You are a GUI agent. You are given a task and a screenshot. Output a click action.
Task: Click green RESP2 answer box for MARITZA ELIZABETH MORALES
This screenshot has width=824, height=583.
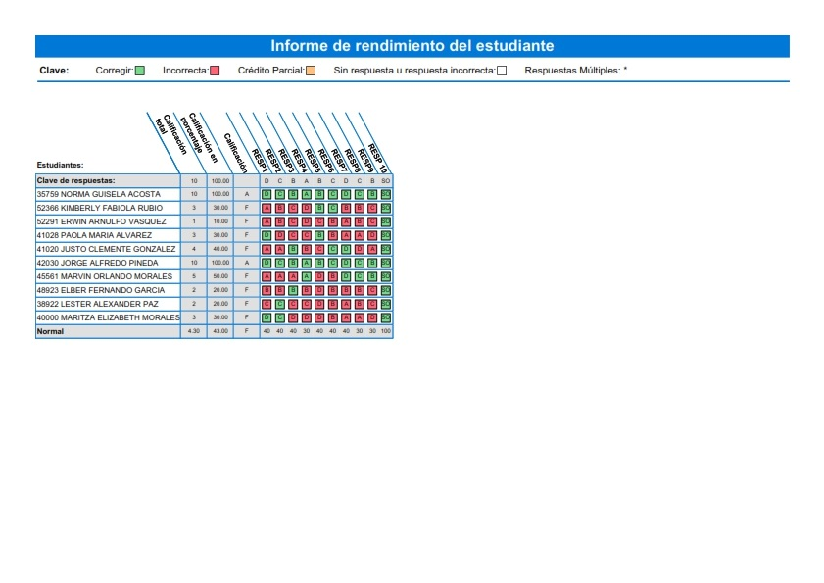pyautogui.click(x=280, y=317)
